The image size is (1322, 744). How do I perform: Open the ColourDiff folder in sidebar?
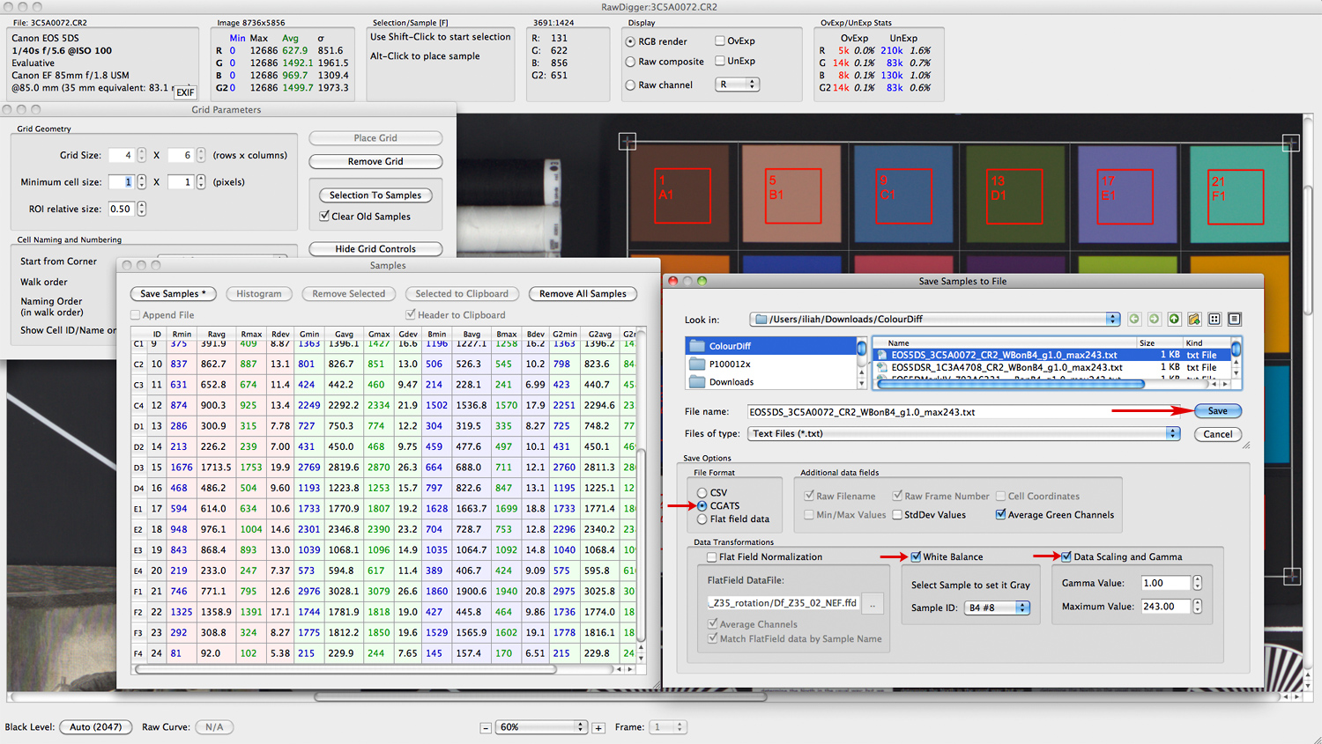[730, 346]
